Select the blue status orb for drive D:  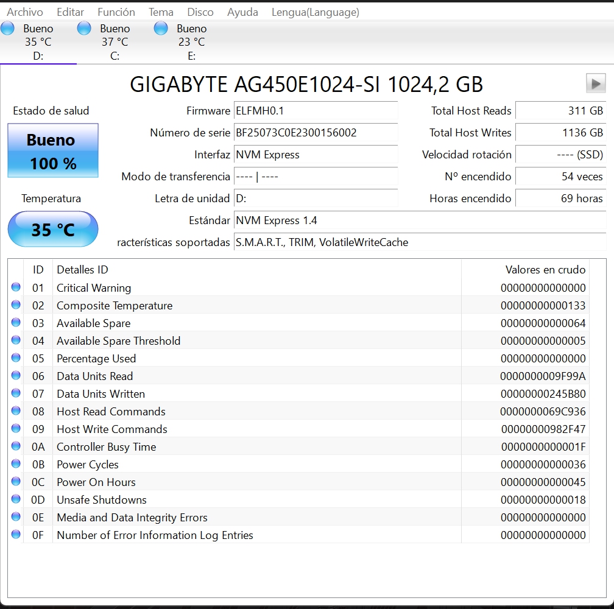pyautogui.click(x=7, y=29)
